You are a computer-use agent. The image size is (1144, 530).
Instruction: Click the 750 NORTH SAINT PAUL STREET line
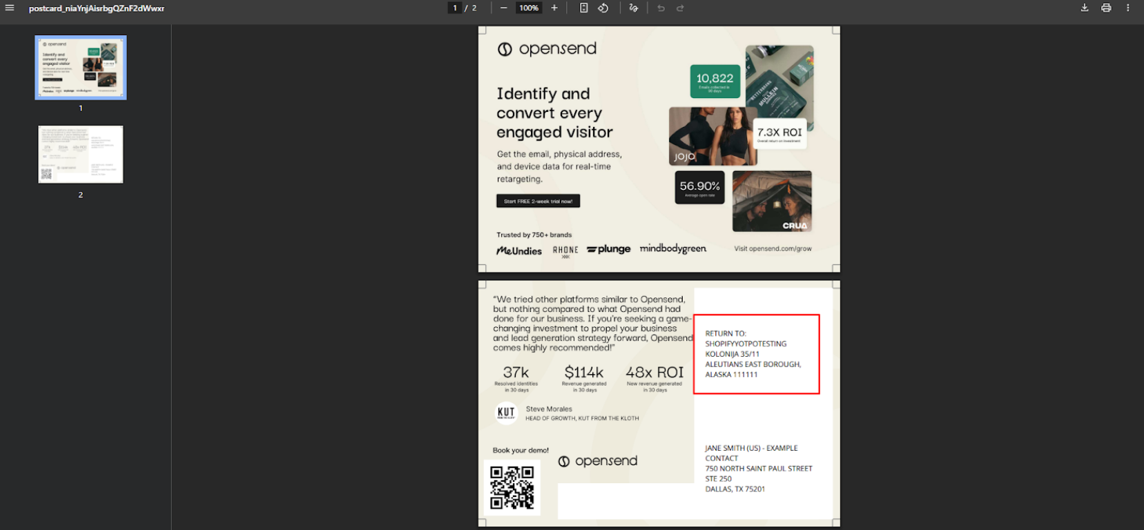click(x=759, y=469)
